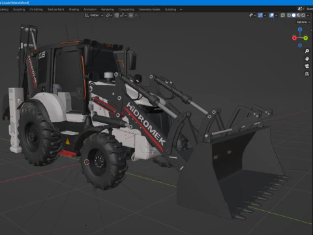Open the Global transform orientation dropdown
The image size is (313, 235).
(94, 15)
